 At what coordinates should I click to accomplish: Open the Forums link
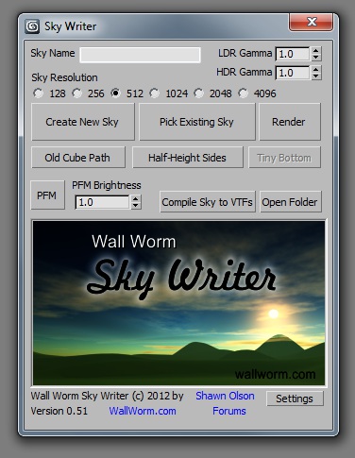pos(229,411)
